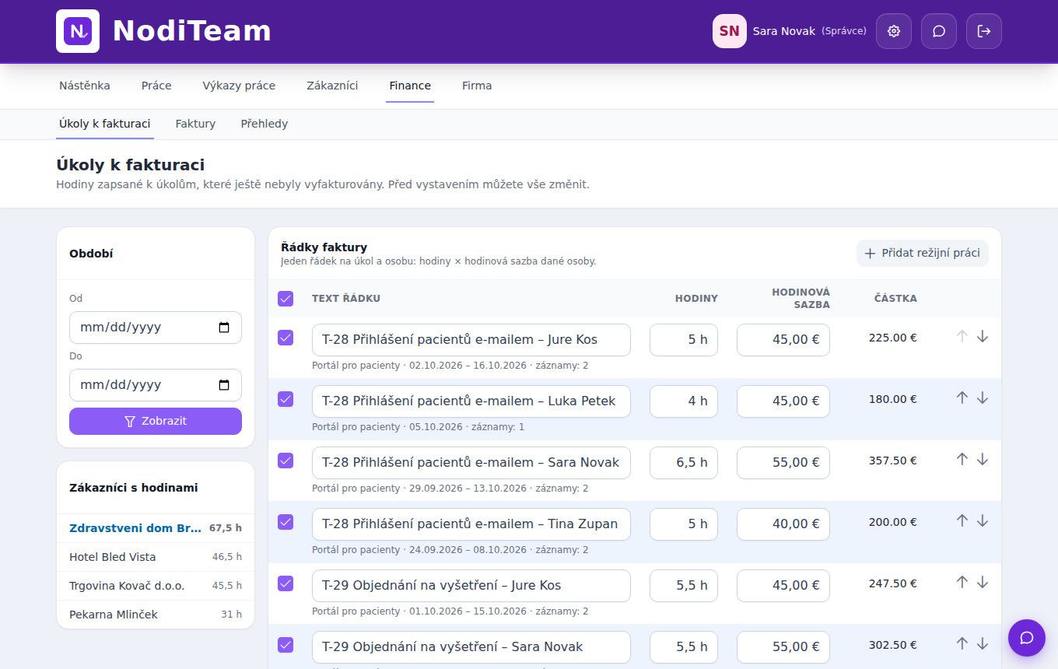Move the Tina Zupan row down
This screenshot has height=669, width=1058.
point(983,520)
